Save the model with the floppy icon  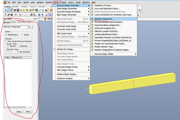tap(11, 14)
